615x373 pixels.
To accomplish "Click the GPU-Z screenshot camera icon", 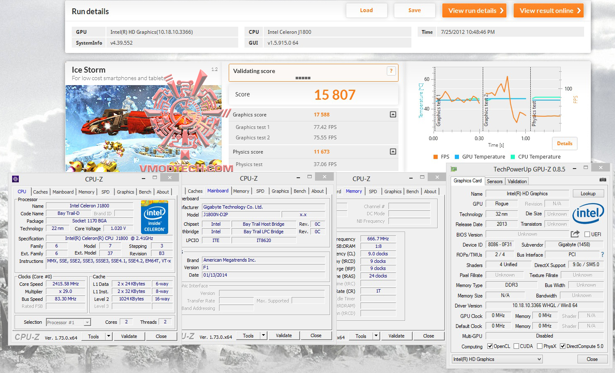I will pyautogui.click(x=602, y=180).
